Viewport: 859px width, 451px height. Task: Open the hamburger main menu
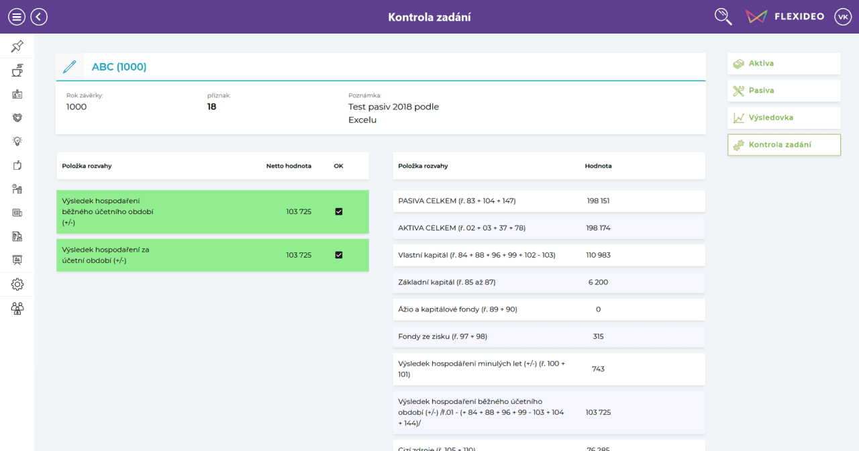point(17,17)
